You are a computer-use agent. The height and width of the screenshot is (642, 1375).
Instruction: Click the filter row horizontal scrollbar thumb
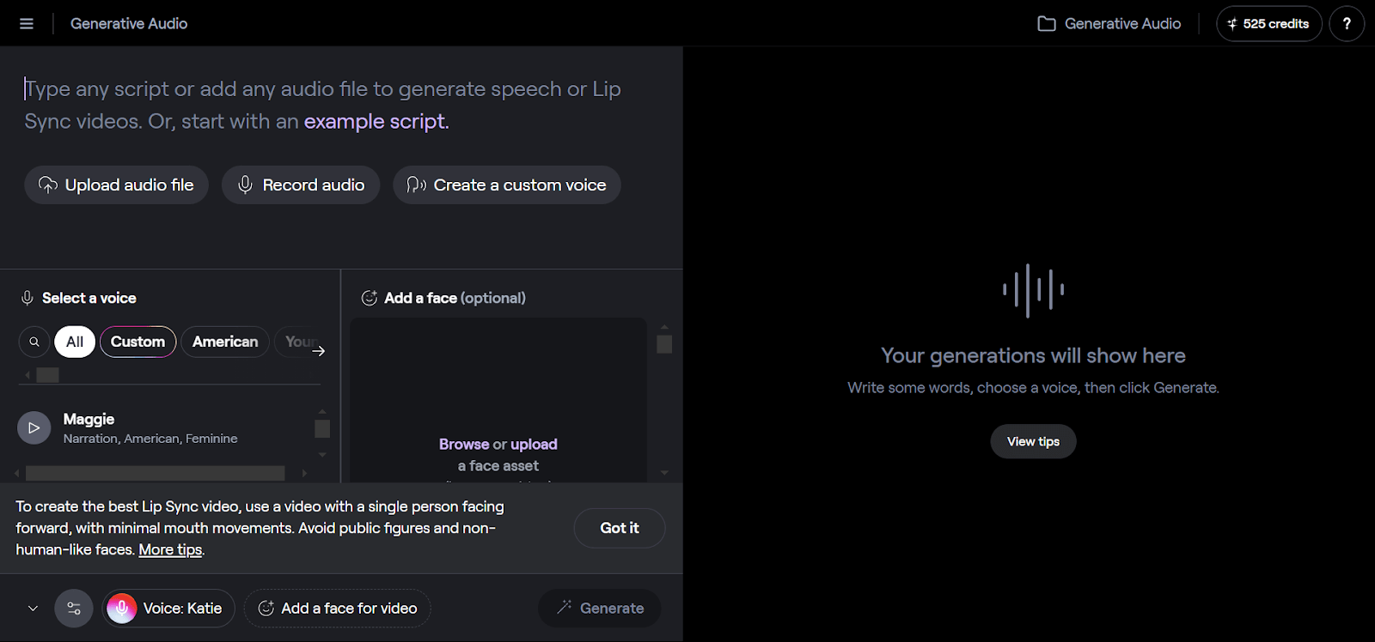tap(48, 375)
